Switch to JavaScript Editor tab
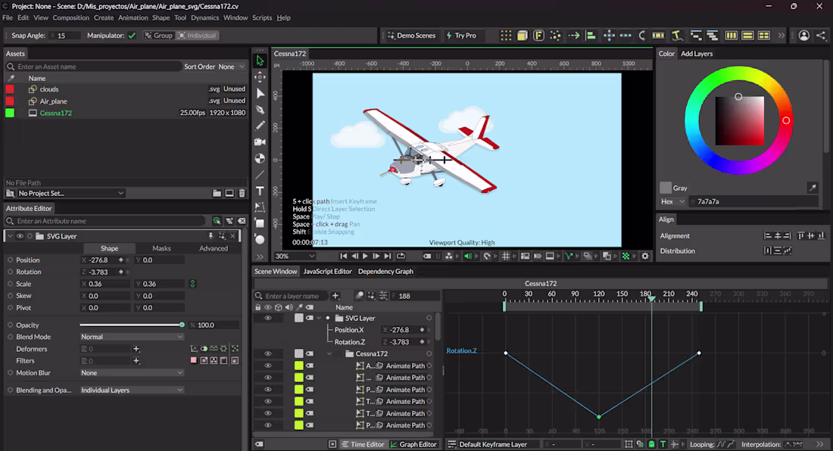 [x=327, y=271]
